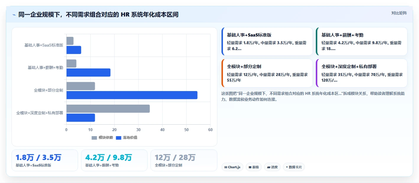Select the 4.2万 / 9.8万 stat card

point(114,160)
